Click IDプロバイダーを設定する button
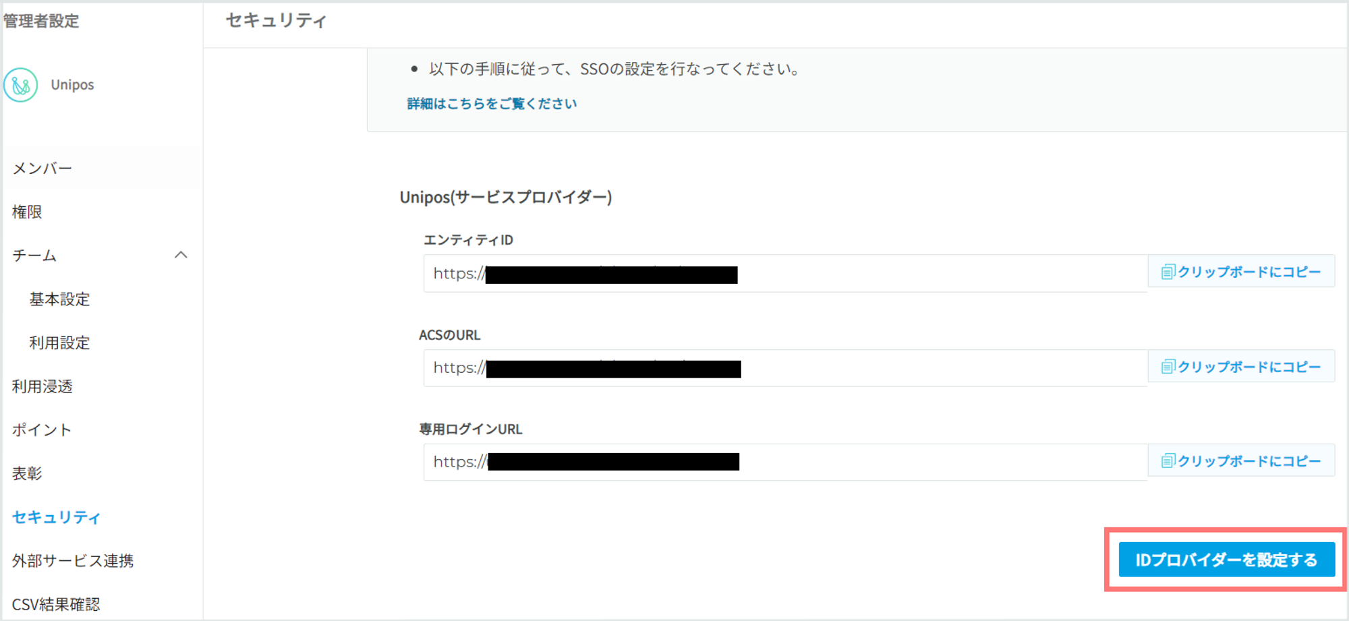Screen dimensions: 1349x621 [1226, 560]
